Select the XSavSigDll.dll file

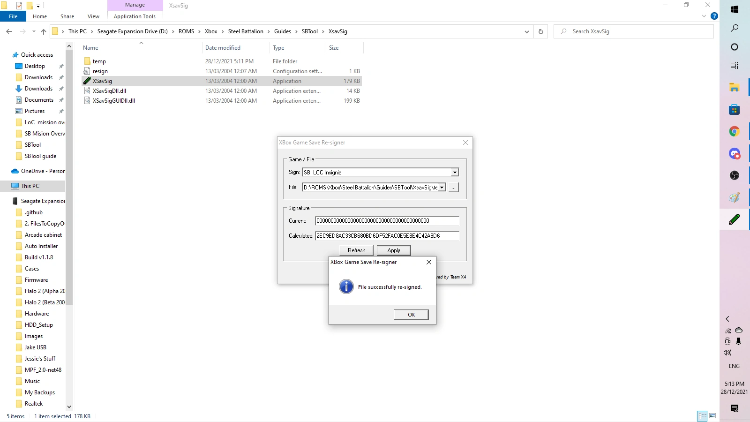pyautogui.click(x=221, y=91)
